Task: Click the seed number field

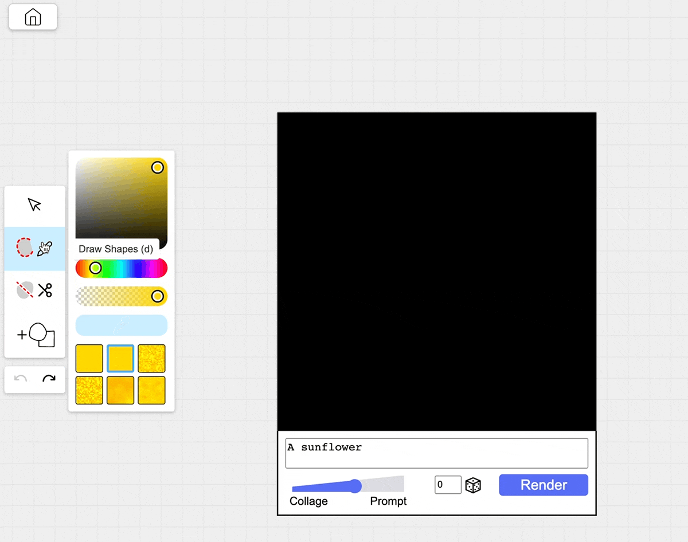Action: click(447, 485)
